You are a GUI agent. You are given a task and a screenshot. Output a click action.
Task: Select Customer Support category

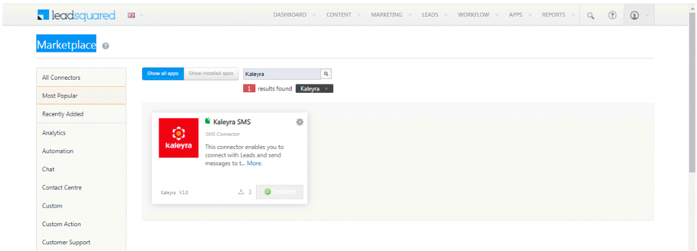[81, 242]
